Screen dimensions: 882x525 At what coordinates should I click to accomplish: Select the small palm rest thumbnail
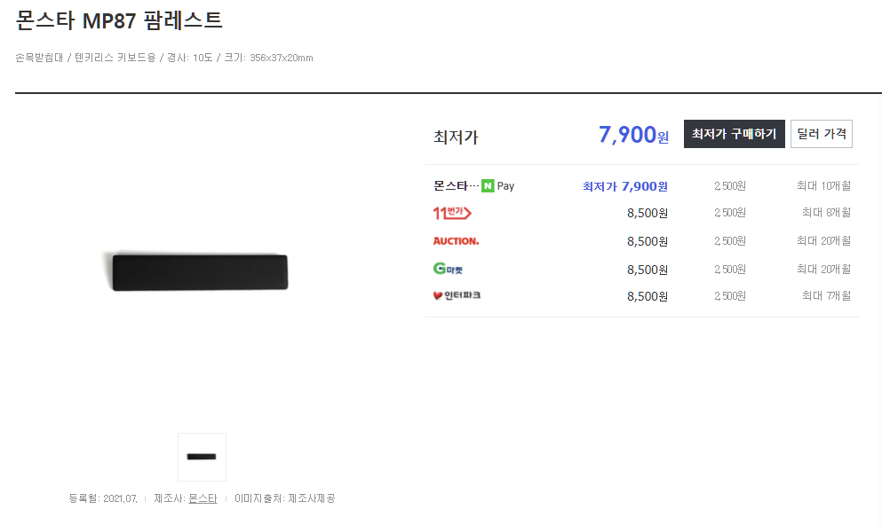tap(202, 457)
